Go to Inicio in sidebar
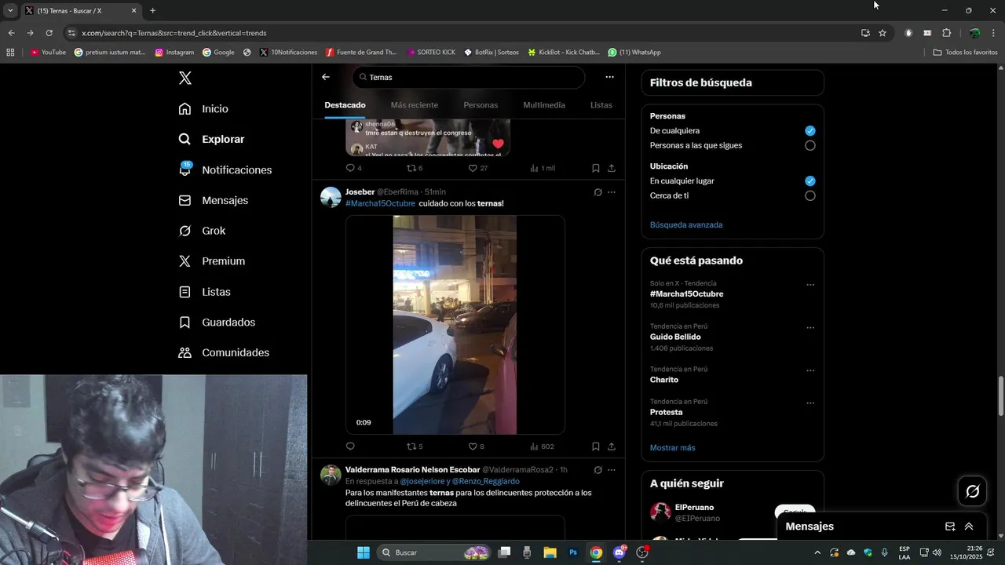Viewport: 1005px width, 565px height. click(x=203, y=109)
